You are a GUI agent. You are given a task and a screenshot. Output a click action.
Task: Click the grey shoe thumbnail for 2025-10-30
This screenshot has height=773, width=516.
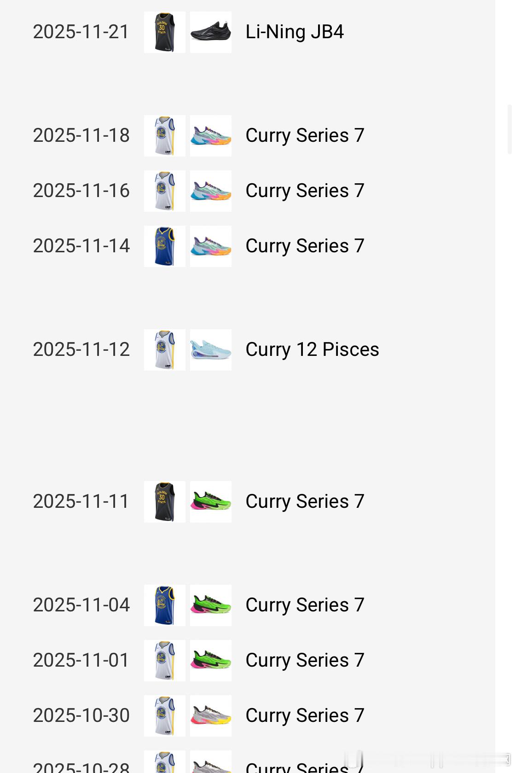(210, 716)
